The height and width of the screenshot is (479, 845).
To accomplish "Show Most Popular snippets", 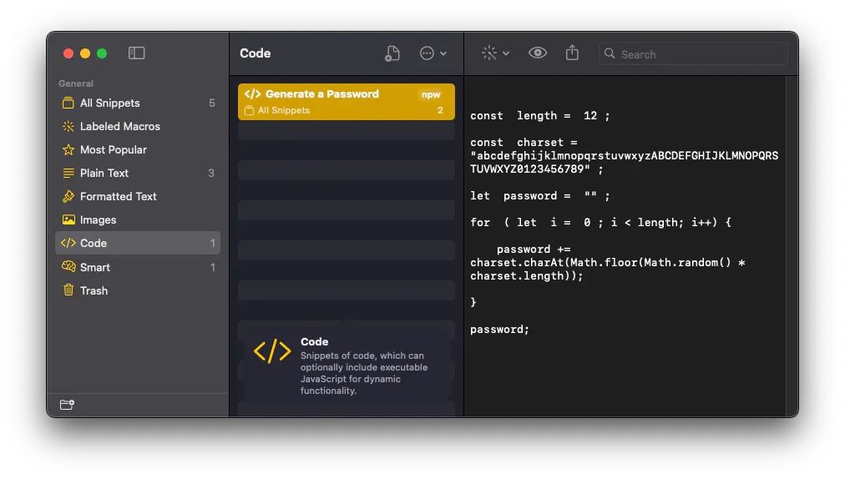I will click(x=138, y=149).
